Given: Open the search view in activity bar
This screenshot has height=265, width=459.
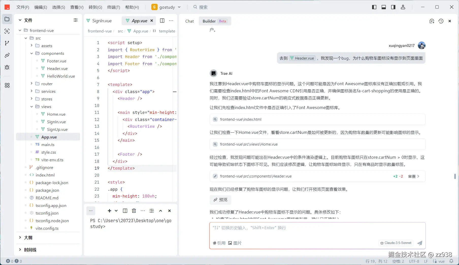Looking at the screenshot, I should pyautogui.click(x=7, y=31).
